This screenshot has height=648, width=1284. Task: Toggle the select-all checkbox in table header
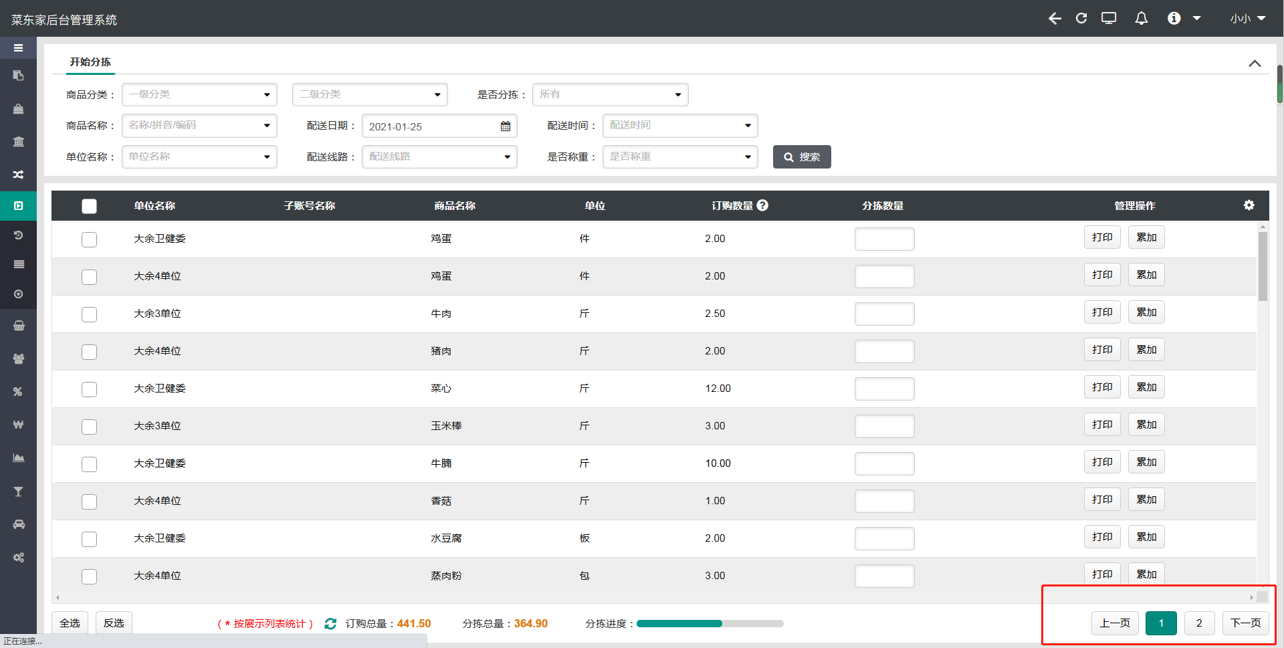[x=89, y=206]
